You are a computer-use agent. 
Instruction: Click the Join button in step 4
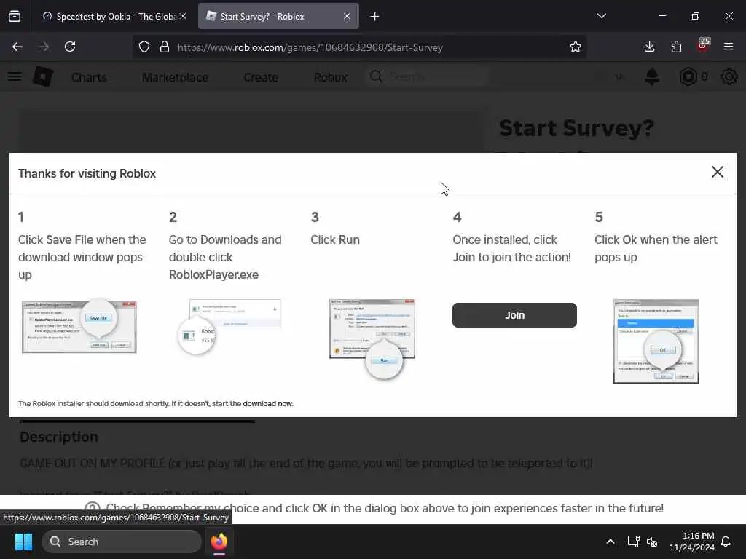[514, 315]
